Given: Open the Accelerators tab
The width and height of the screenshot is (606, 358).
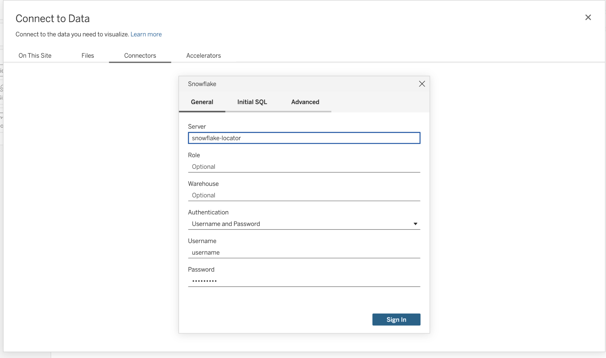Looking at the screenshot, I should click(x=203, y=55).
